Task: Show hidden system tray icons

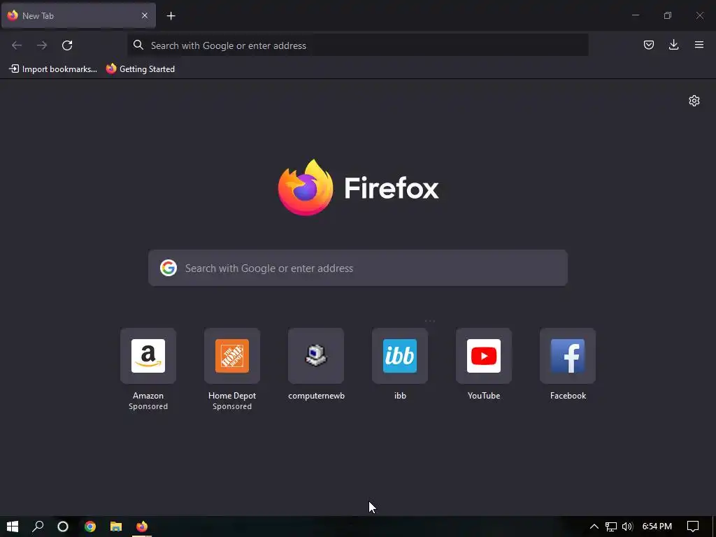Action: point(594,527)
